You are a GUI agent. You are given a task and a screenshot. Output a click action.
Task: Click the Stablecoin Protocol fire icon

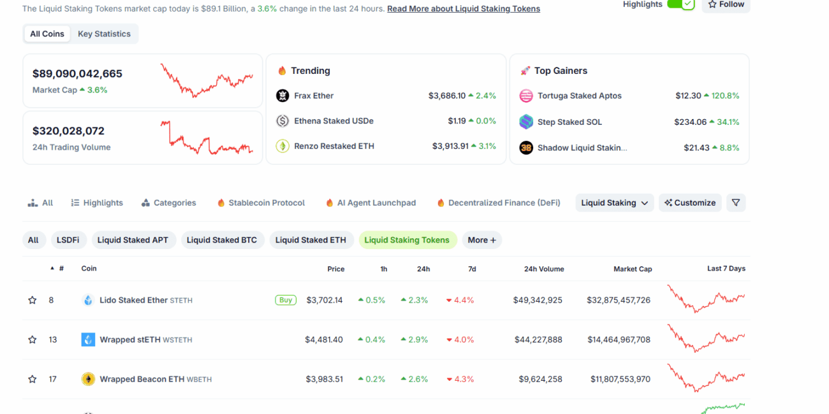[x=221, y=203]
